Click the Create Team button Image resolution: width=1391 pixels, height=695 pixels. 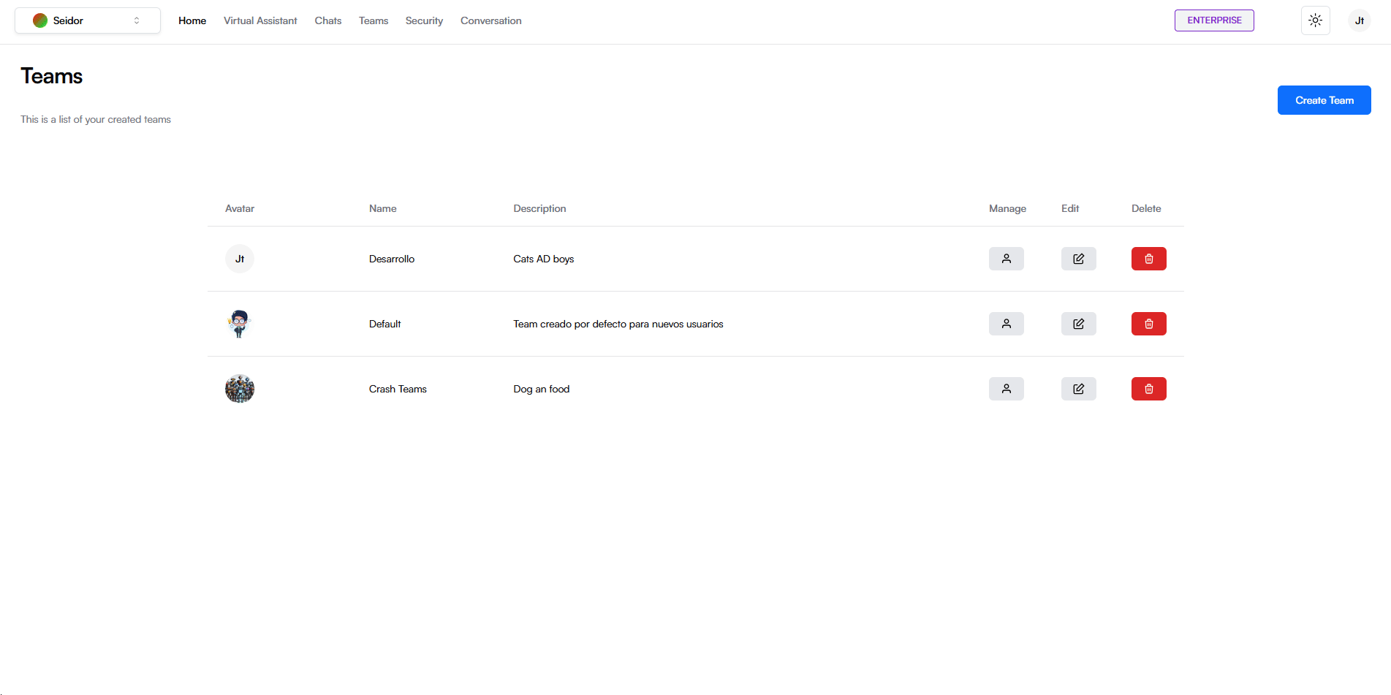pos(1324,100)
